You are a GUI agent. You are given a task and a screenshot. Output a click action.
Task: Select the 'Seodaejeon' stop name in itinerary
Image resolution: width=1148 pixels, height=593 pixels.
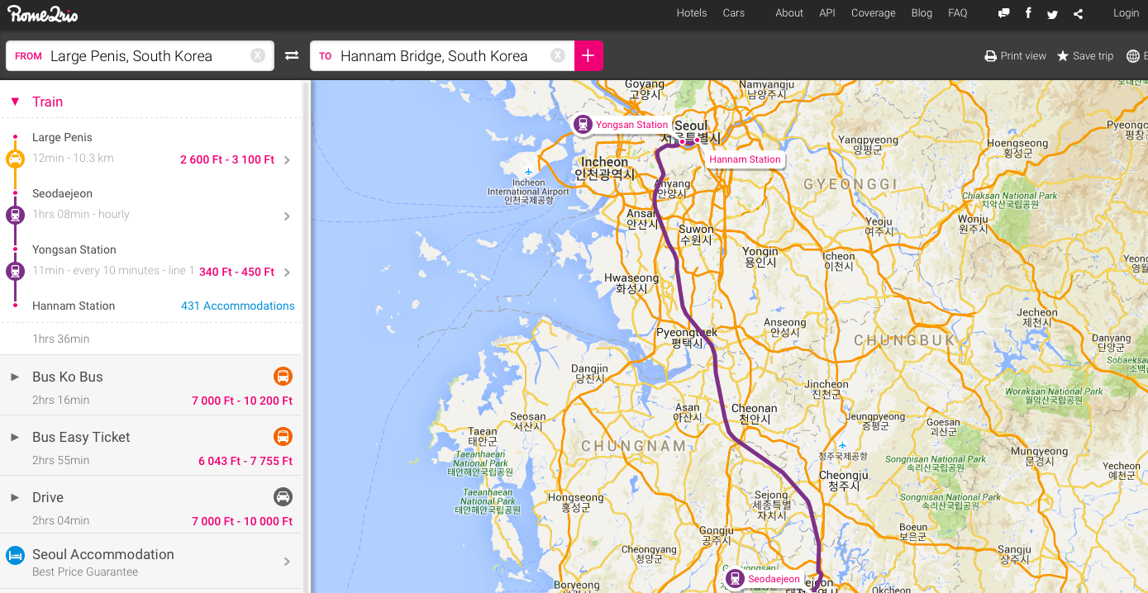click(x=62, y=193)
